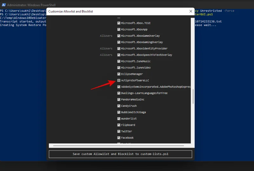This screenshot has height=171, width=254.
Task: Uncheck Microsoft.ZuneMusic
Action: pos(119,61)
